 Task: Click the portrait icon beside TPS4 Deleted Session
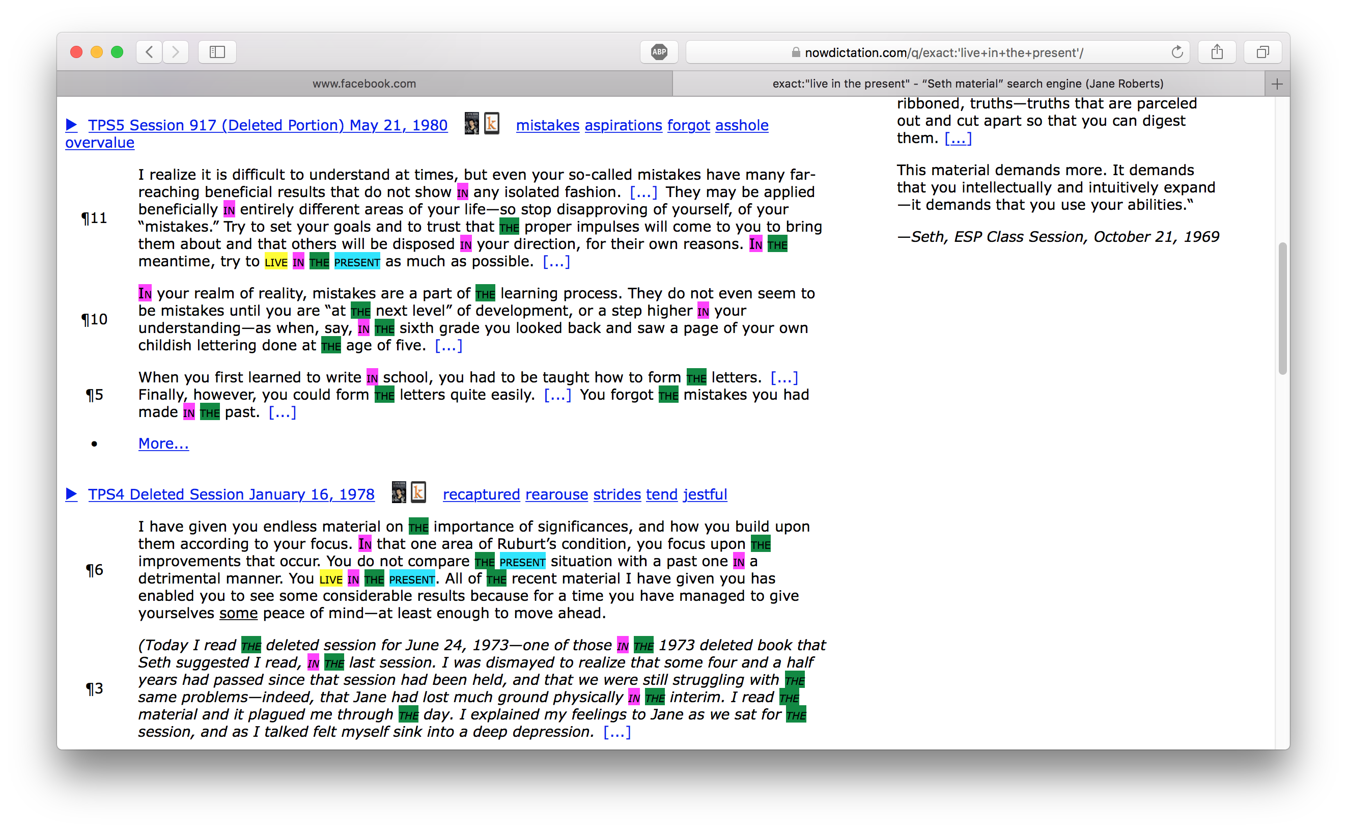pyautogui.click(x=399, y=492)
